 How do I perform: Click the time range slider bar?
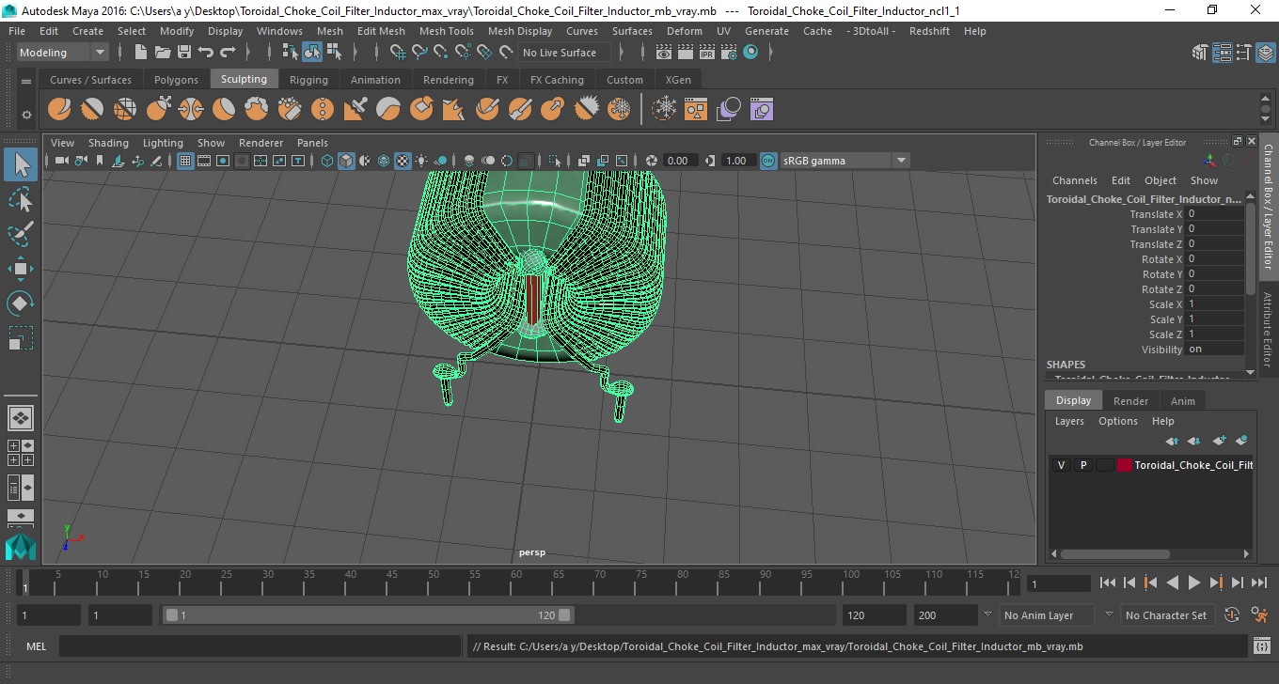tap(368, 615)
